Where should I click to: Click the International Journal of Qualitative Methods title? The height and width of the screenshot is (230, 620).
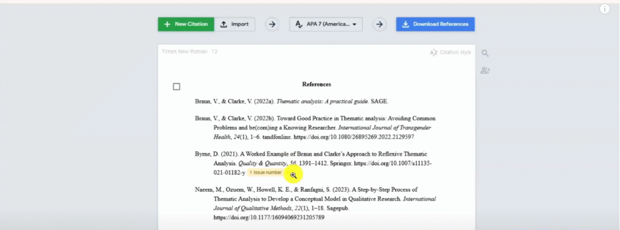(325, 203)
